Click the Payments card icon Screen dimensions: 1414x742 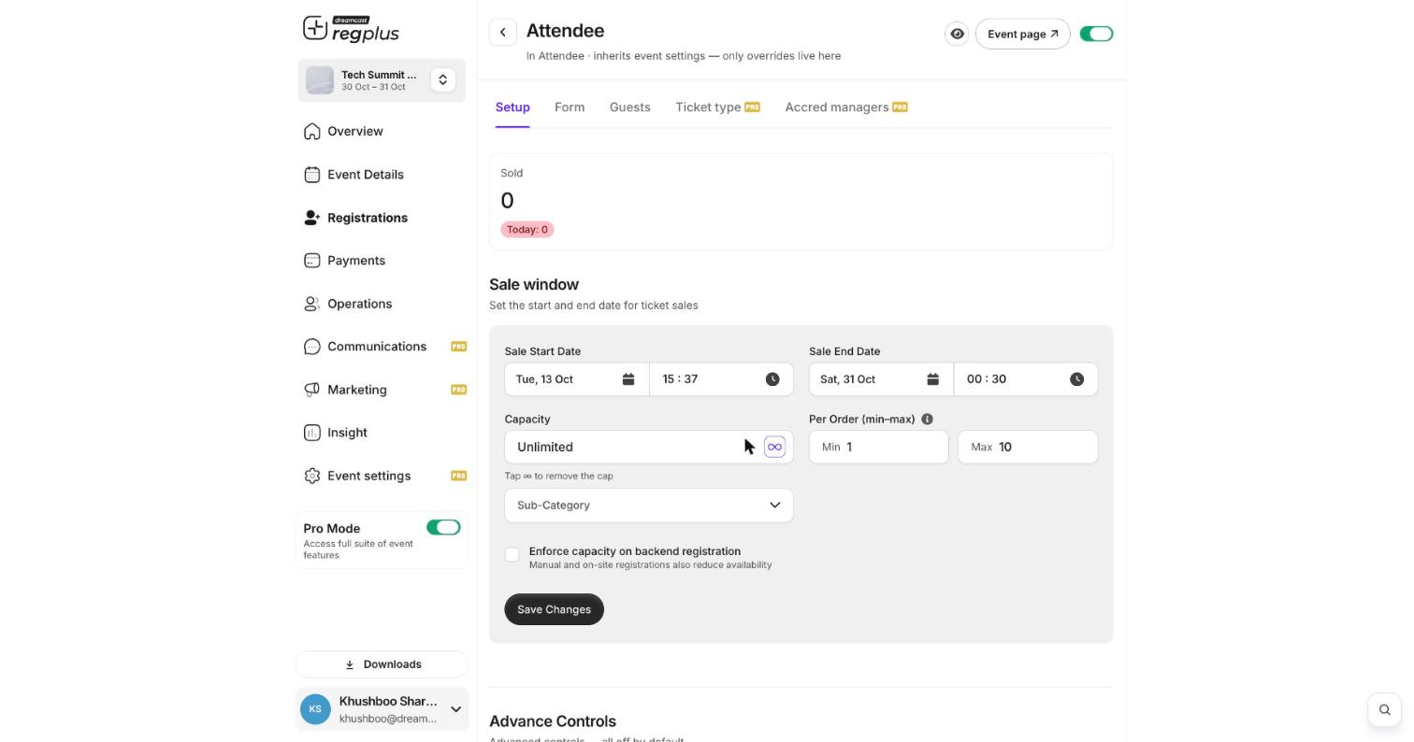[x=311, y=261]
